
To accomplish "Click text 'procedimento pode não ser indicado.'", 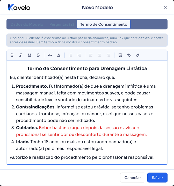I will coord(55,121).
